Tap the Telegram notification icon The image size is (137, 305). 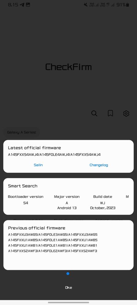click(x=22, y=5)
